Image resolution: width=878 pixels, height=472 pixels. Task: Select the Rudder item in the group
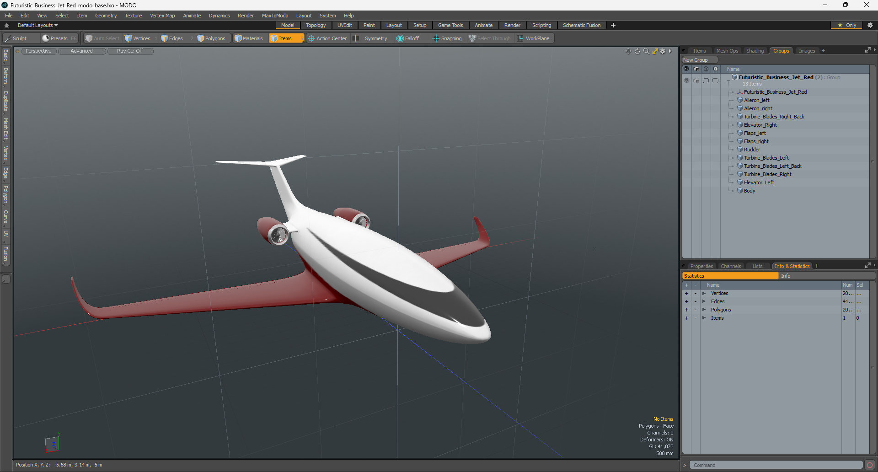(x=752, y=150)
